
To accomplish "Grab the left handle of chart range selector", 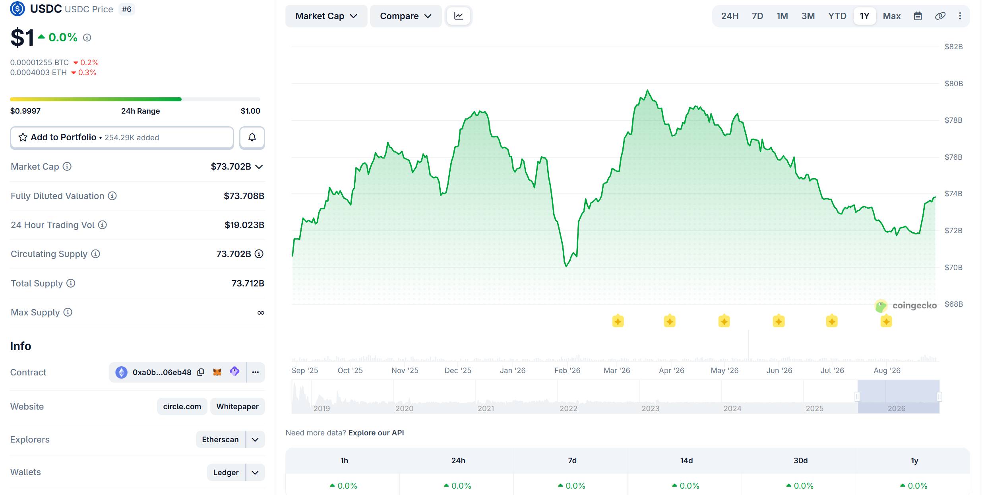I will (x=857, y=396).
